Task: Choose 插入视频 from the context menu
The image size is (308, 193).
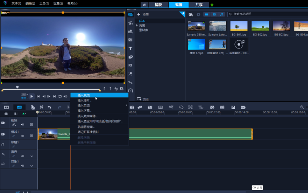Action: click(85, 95)
